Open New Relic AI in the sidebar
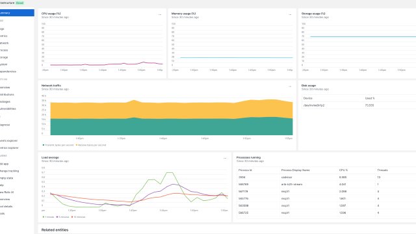 [x=7, y=192]
